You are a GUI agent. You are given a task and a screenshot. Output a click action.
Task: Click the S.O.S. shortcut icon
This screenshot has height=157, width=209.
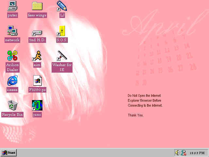coord(62,31)
